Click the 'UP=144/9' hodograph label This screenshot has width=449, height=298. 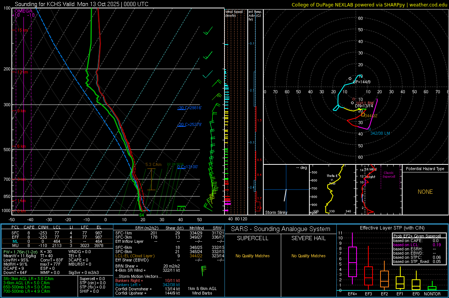[x=361, y=82]
